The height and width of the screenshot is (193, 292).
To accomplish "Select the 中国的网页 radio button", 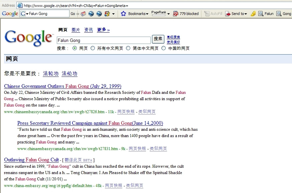I will [x=163, y=48].
